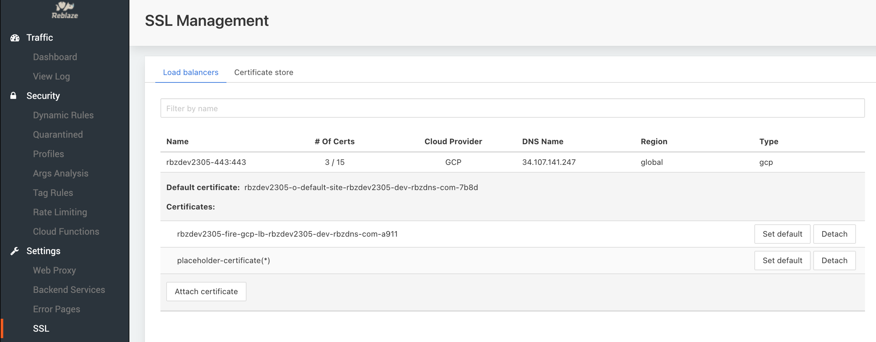Viewport: 876px width, 342px height.
Task: Switch to the Certificate store tab
Action: 263,72
